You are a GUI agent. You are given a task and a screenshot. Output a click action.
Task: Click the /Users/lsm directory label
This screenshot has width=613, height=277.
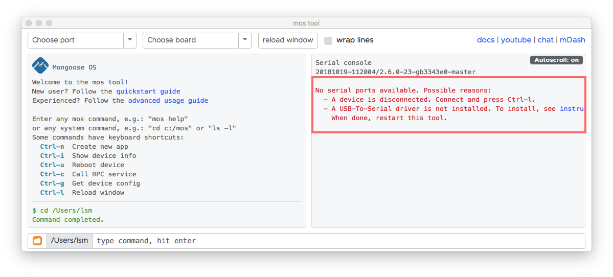coord(69,241)
